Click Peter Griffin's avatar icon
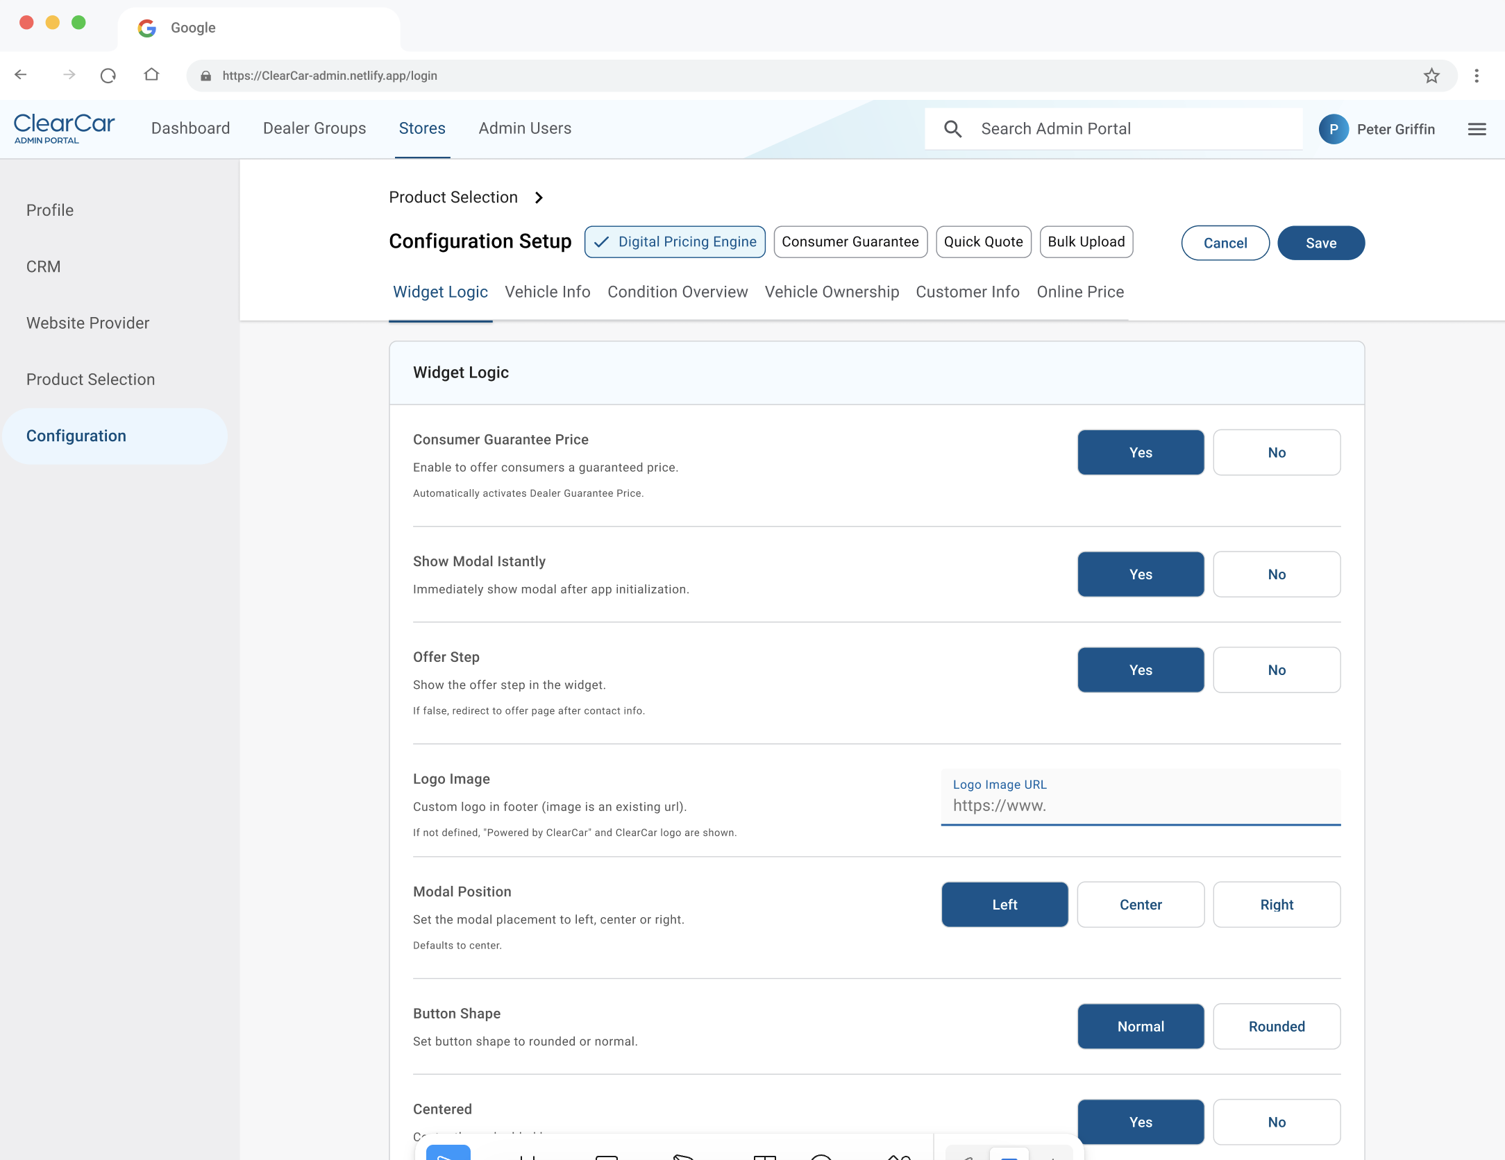 point(1334,129)
